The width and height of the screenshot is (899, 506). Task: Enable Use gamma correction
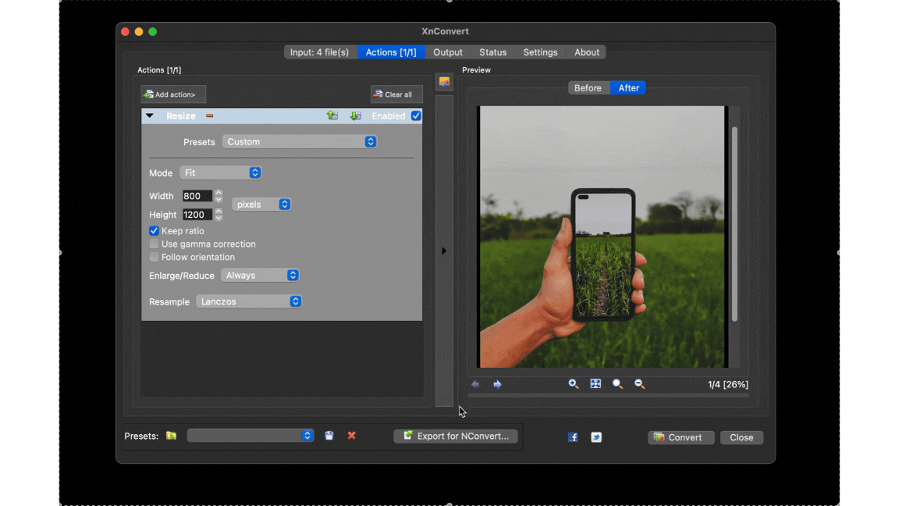point(154,244)
